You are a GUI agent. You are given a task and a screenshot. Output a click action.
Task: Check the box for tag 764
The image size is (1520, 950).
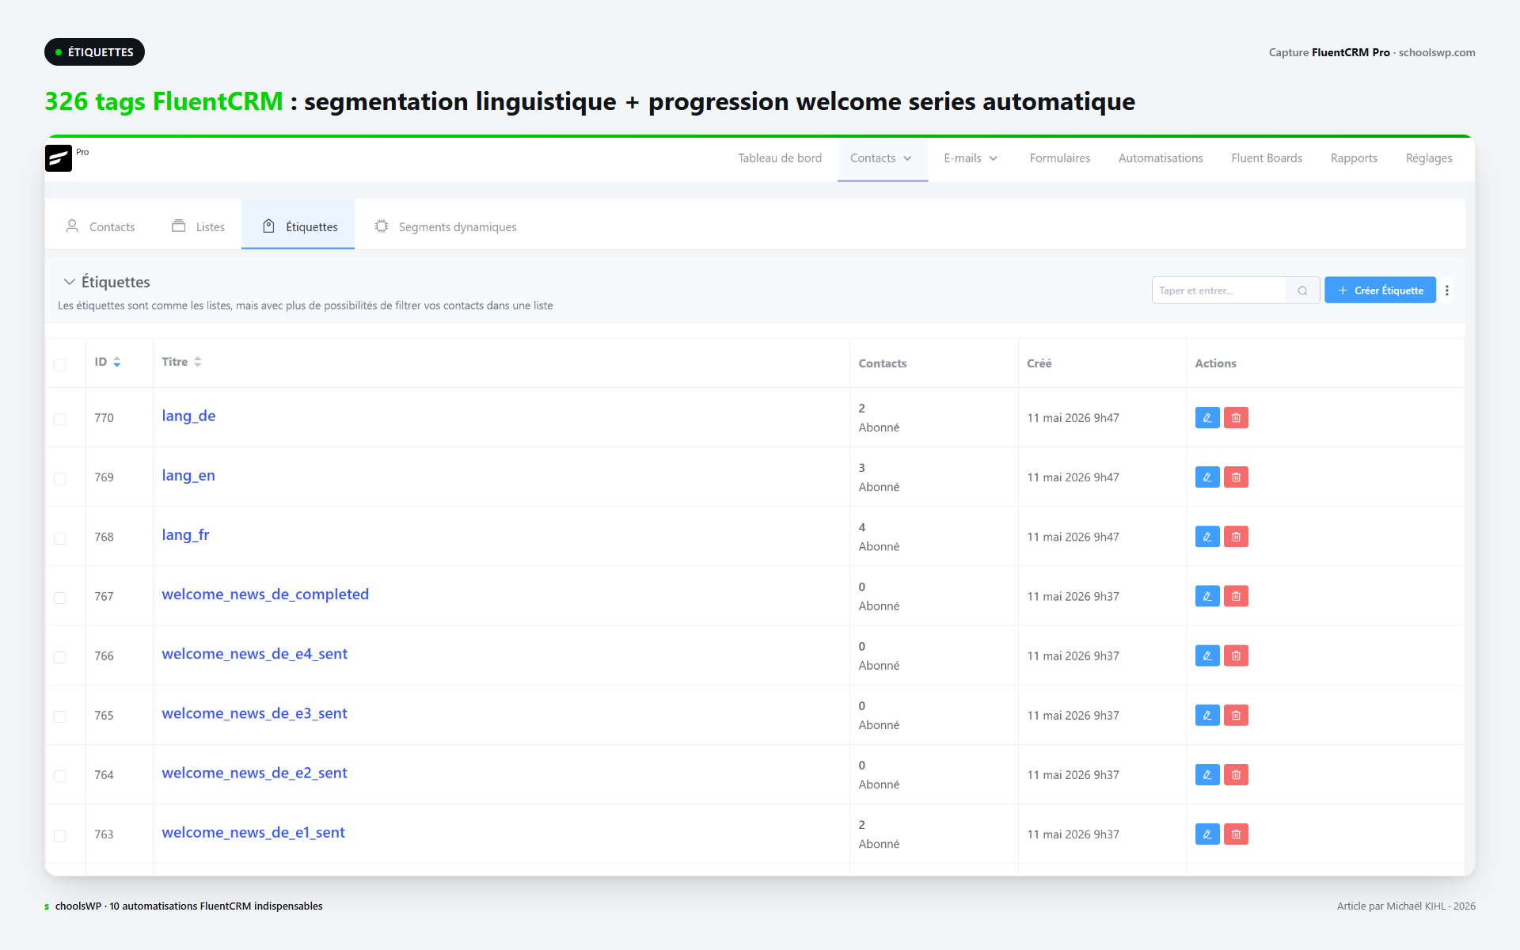(60, 776)
